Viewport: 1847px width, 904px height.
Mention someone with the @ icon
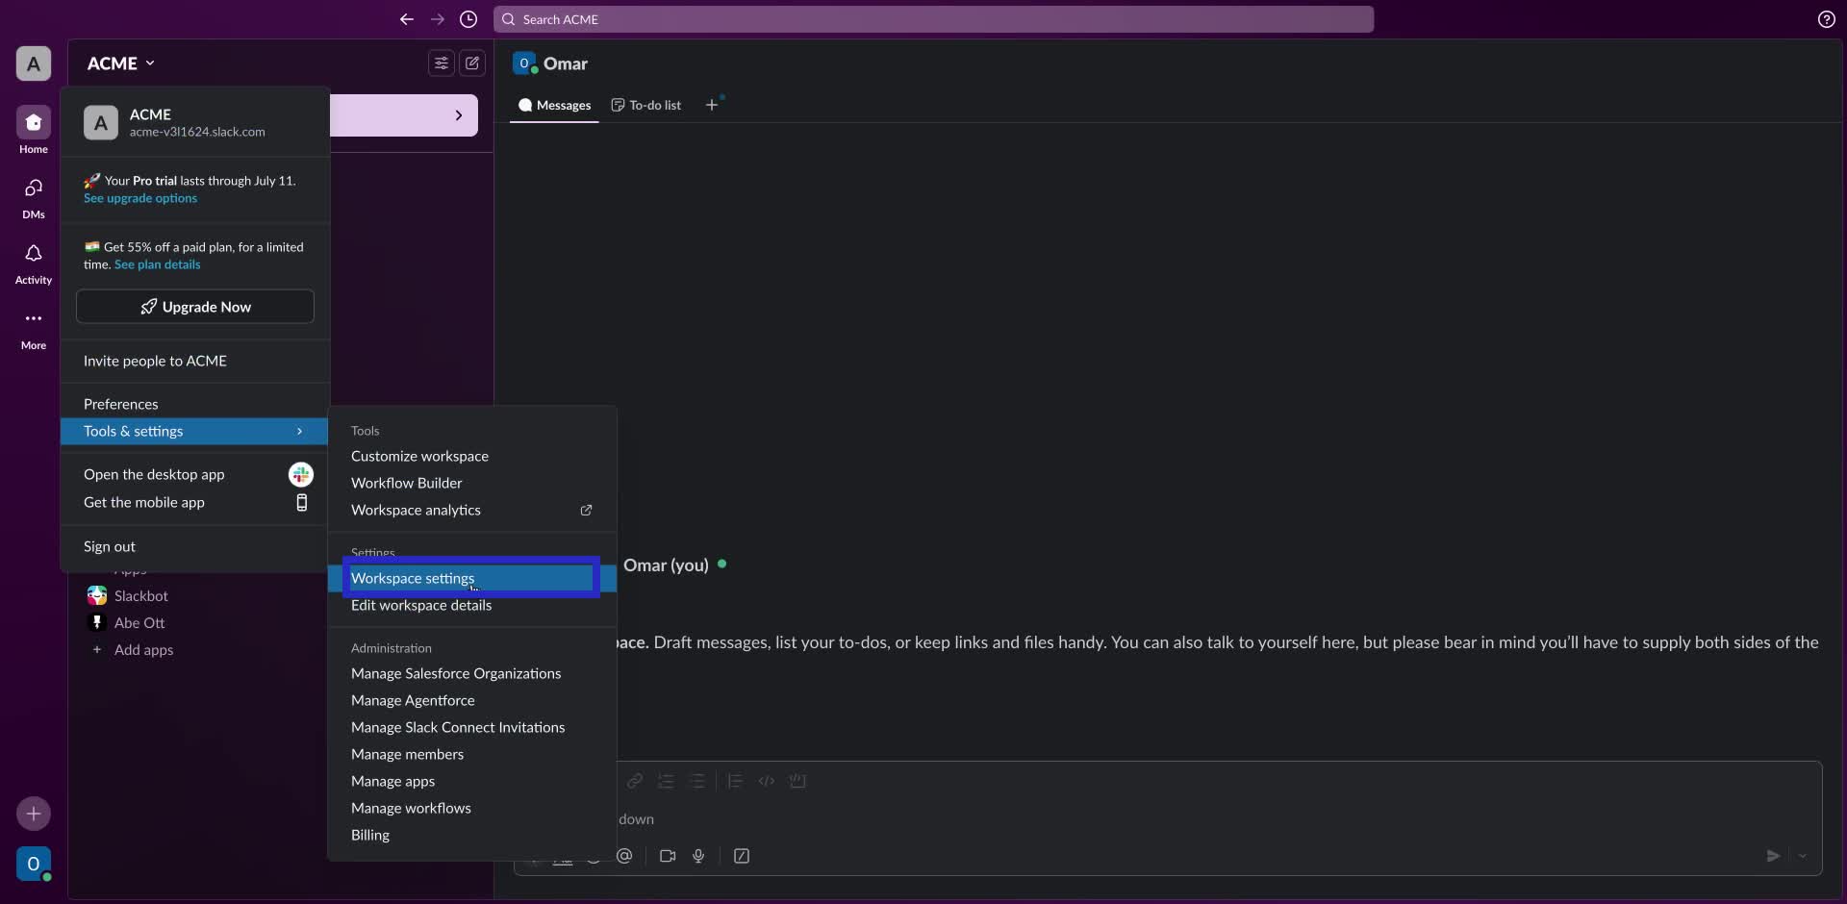[x=625, y=855]
